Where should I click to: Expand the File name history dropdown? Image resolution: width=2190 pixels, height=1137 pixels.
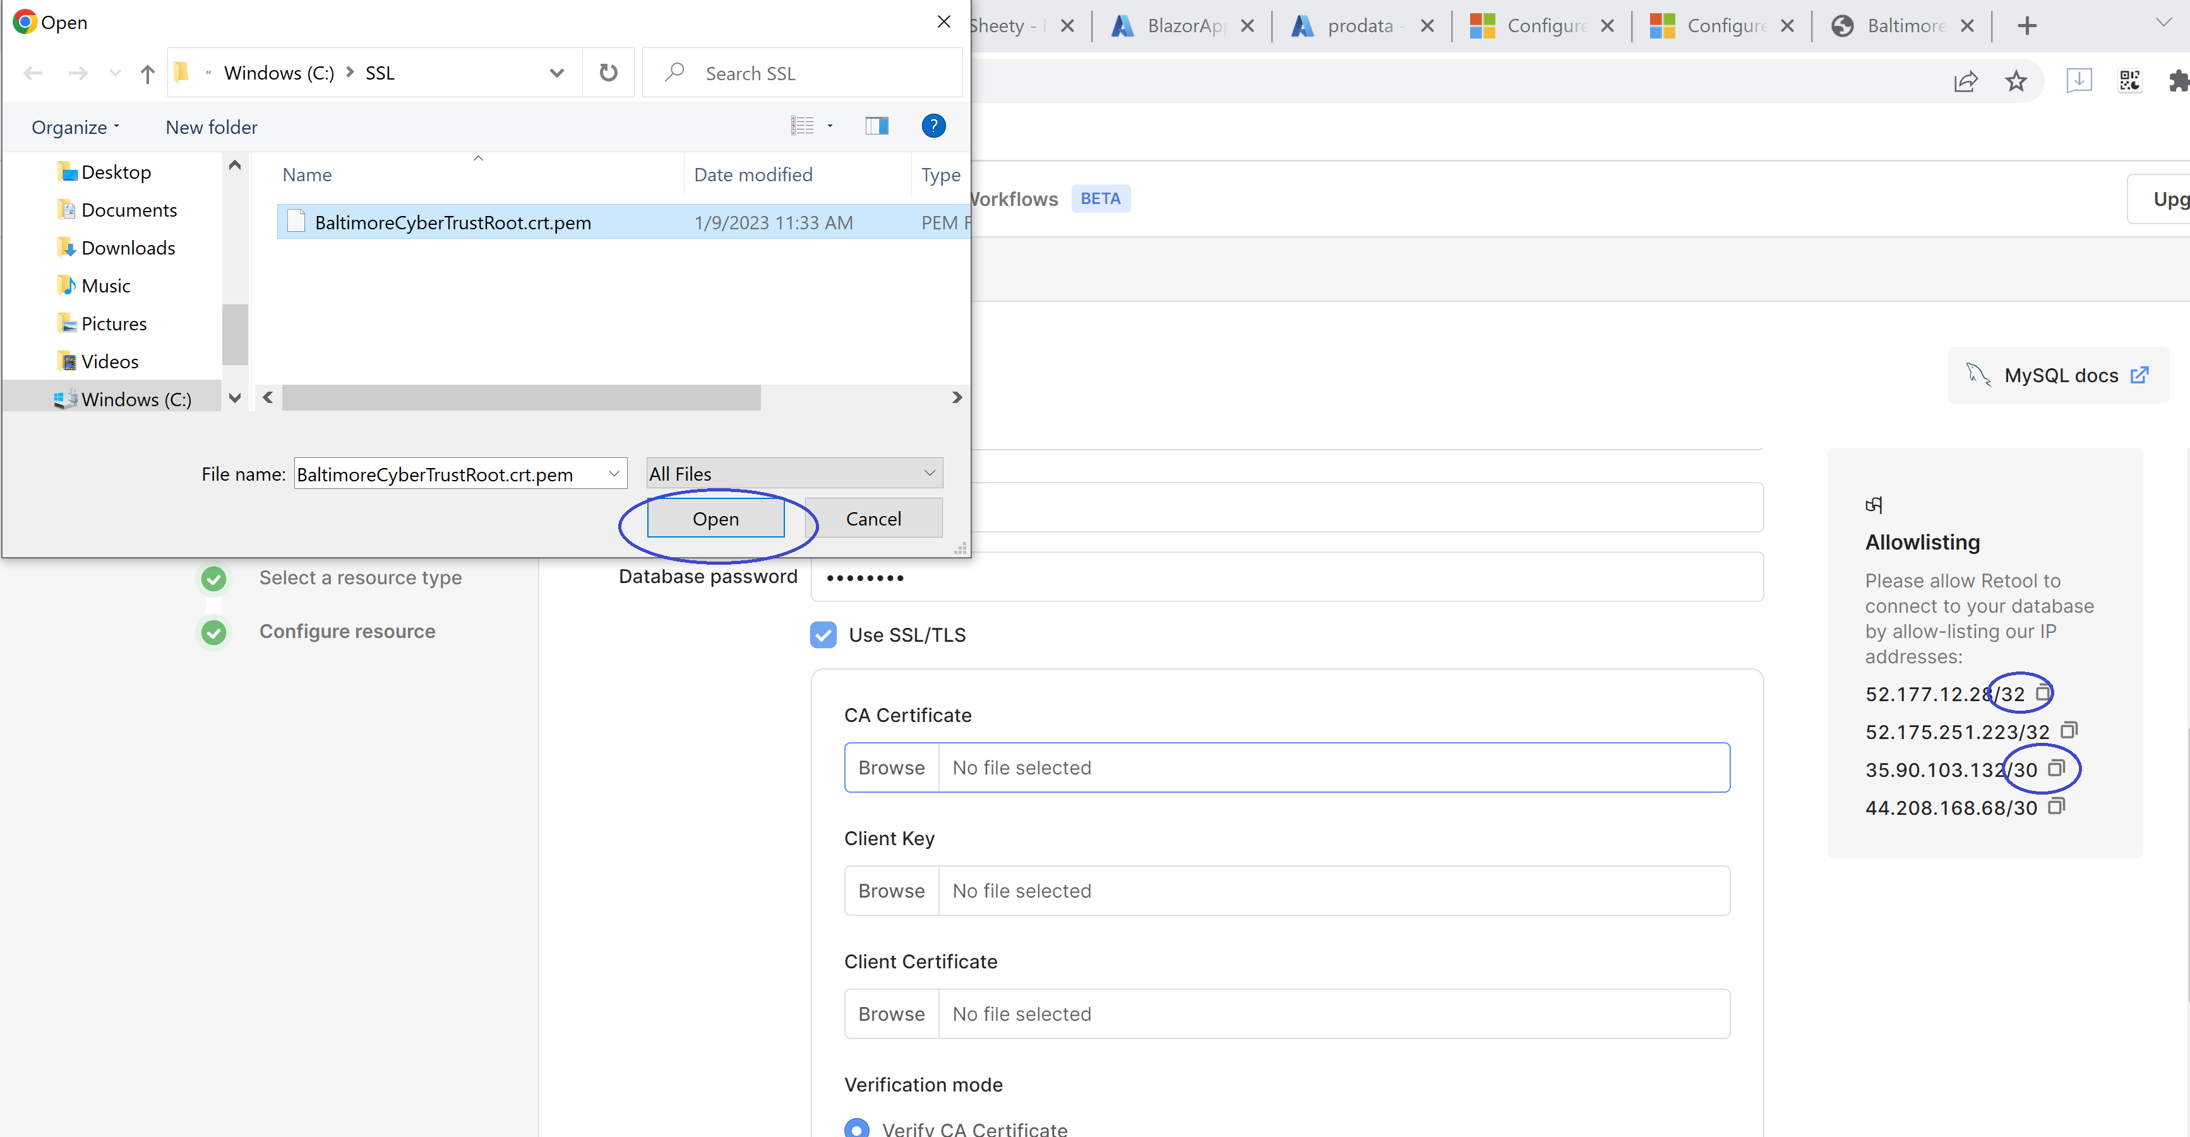point(614,474)
